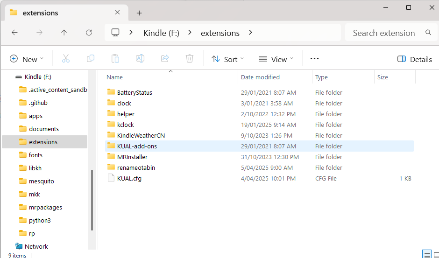Click the Cut scissors icon
The image size is (439, 258).
click(65, 59)
